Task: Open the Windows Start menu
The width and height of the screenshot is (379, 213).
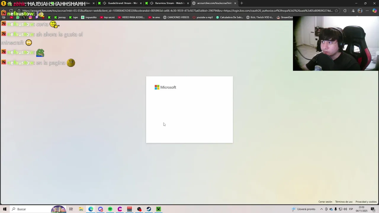Action: pyautogui.click(x=5, y=209)
